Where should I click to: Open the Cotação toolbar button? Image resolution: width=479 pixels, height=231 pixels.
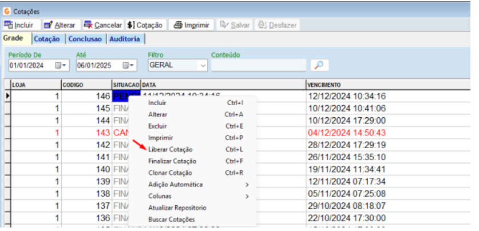click(146, 25)
